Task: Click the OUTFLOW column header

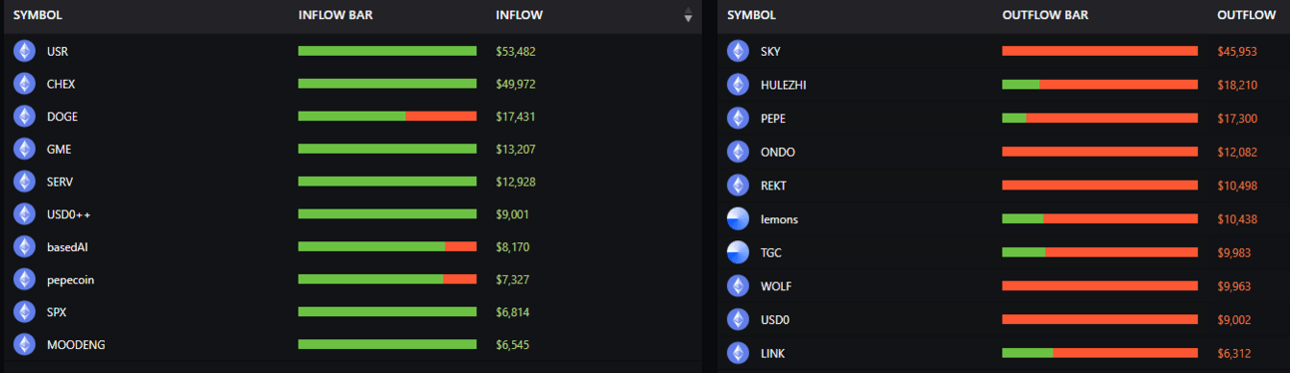Action: pos(1246,15)
